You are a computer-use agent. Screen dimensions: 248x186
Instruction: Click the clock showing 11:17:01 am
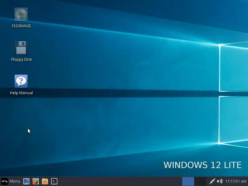pyautogui.click(x=236, y=181)
